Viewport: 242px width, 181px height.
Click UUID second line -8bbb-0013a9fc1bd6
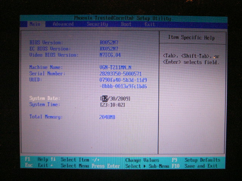tap(123, 86)
